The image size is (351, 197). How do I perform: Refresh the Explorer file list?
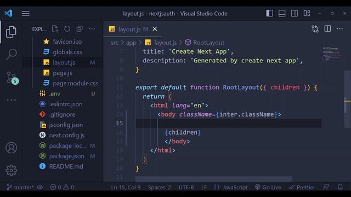[67, 29]
